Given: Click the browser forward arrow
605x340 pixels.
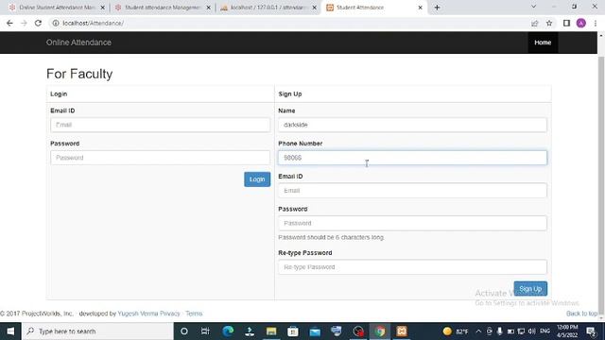Looking at the screenshot, I should coord(24,23).
